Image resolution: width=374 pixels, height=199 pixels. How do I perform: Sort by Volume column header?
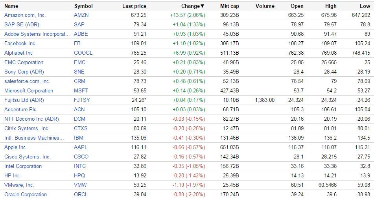tap(265, 6)
